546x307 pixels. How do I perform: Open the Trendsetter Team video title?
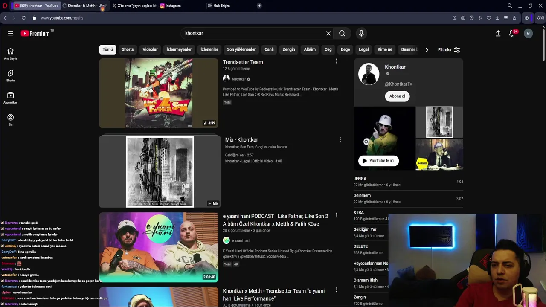pos(243,62)
